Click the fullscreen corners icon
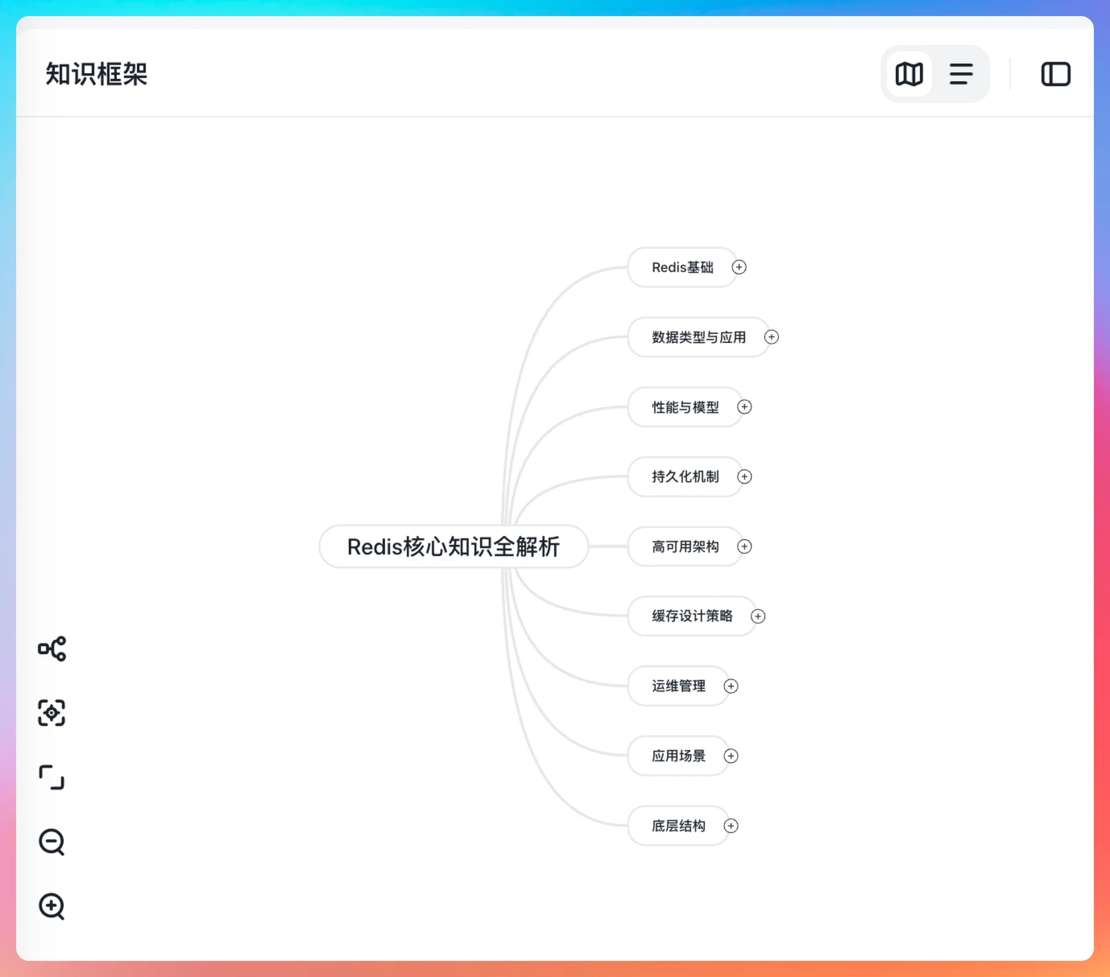Viewport: 1110px width, 977px height. pyautogui.click(x=52, y=777)
